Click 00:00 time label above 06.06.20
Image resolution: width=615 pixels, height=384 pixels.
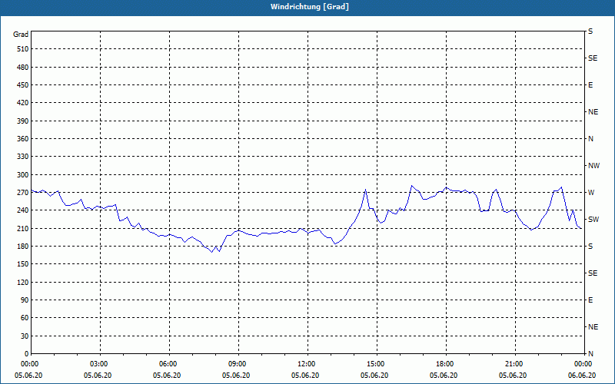[583, 364]
